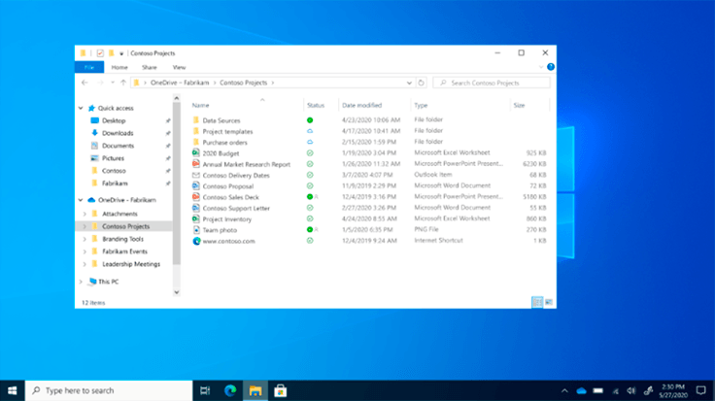The height and width of the screenshot is (401, 715).
Task: Click the cloud status icon for Project templates
Action: (310, 131)
